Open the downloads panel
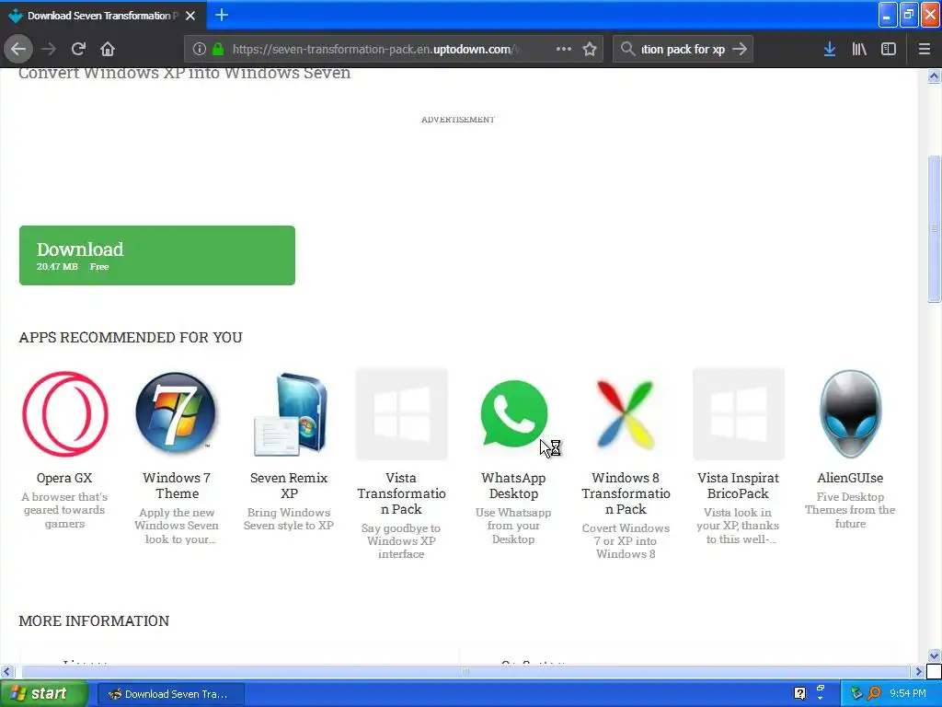This screenshot has height=707, width=942. (830, 50)
